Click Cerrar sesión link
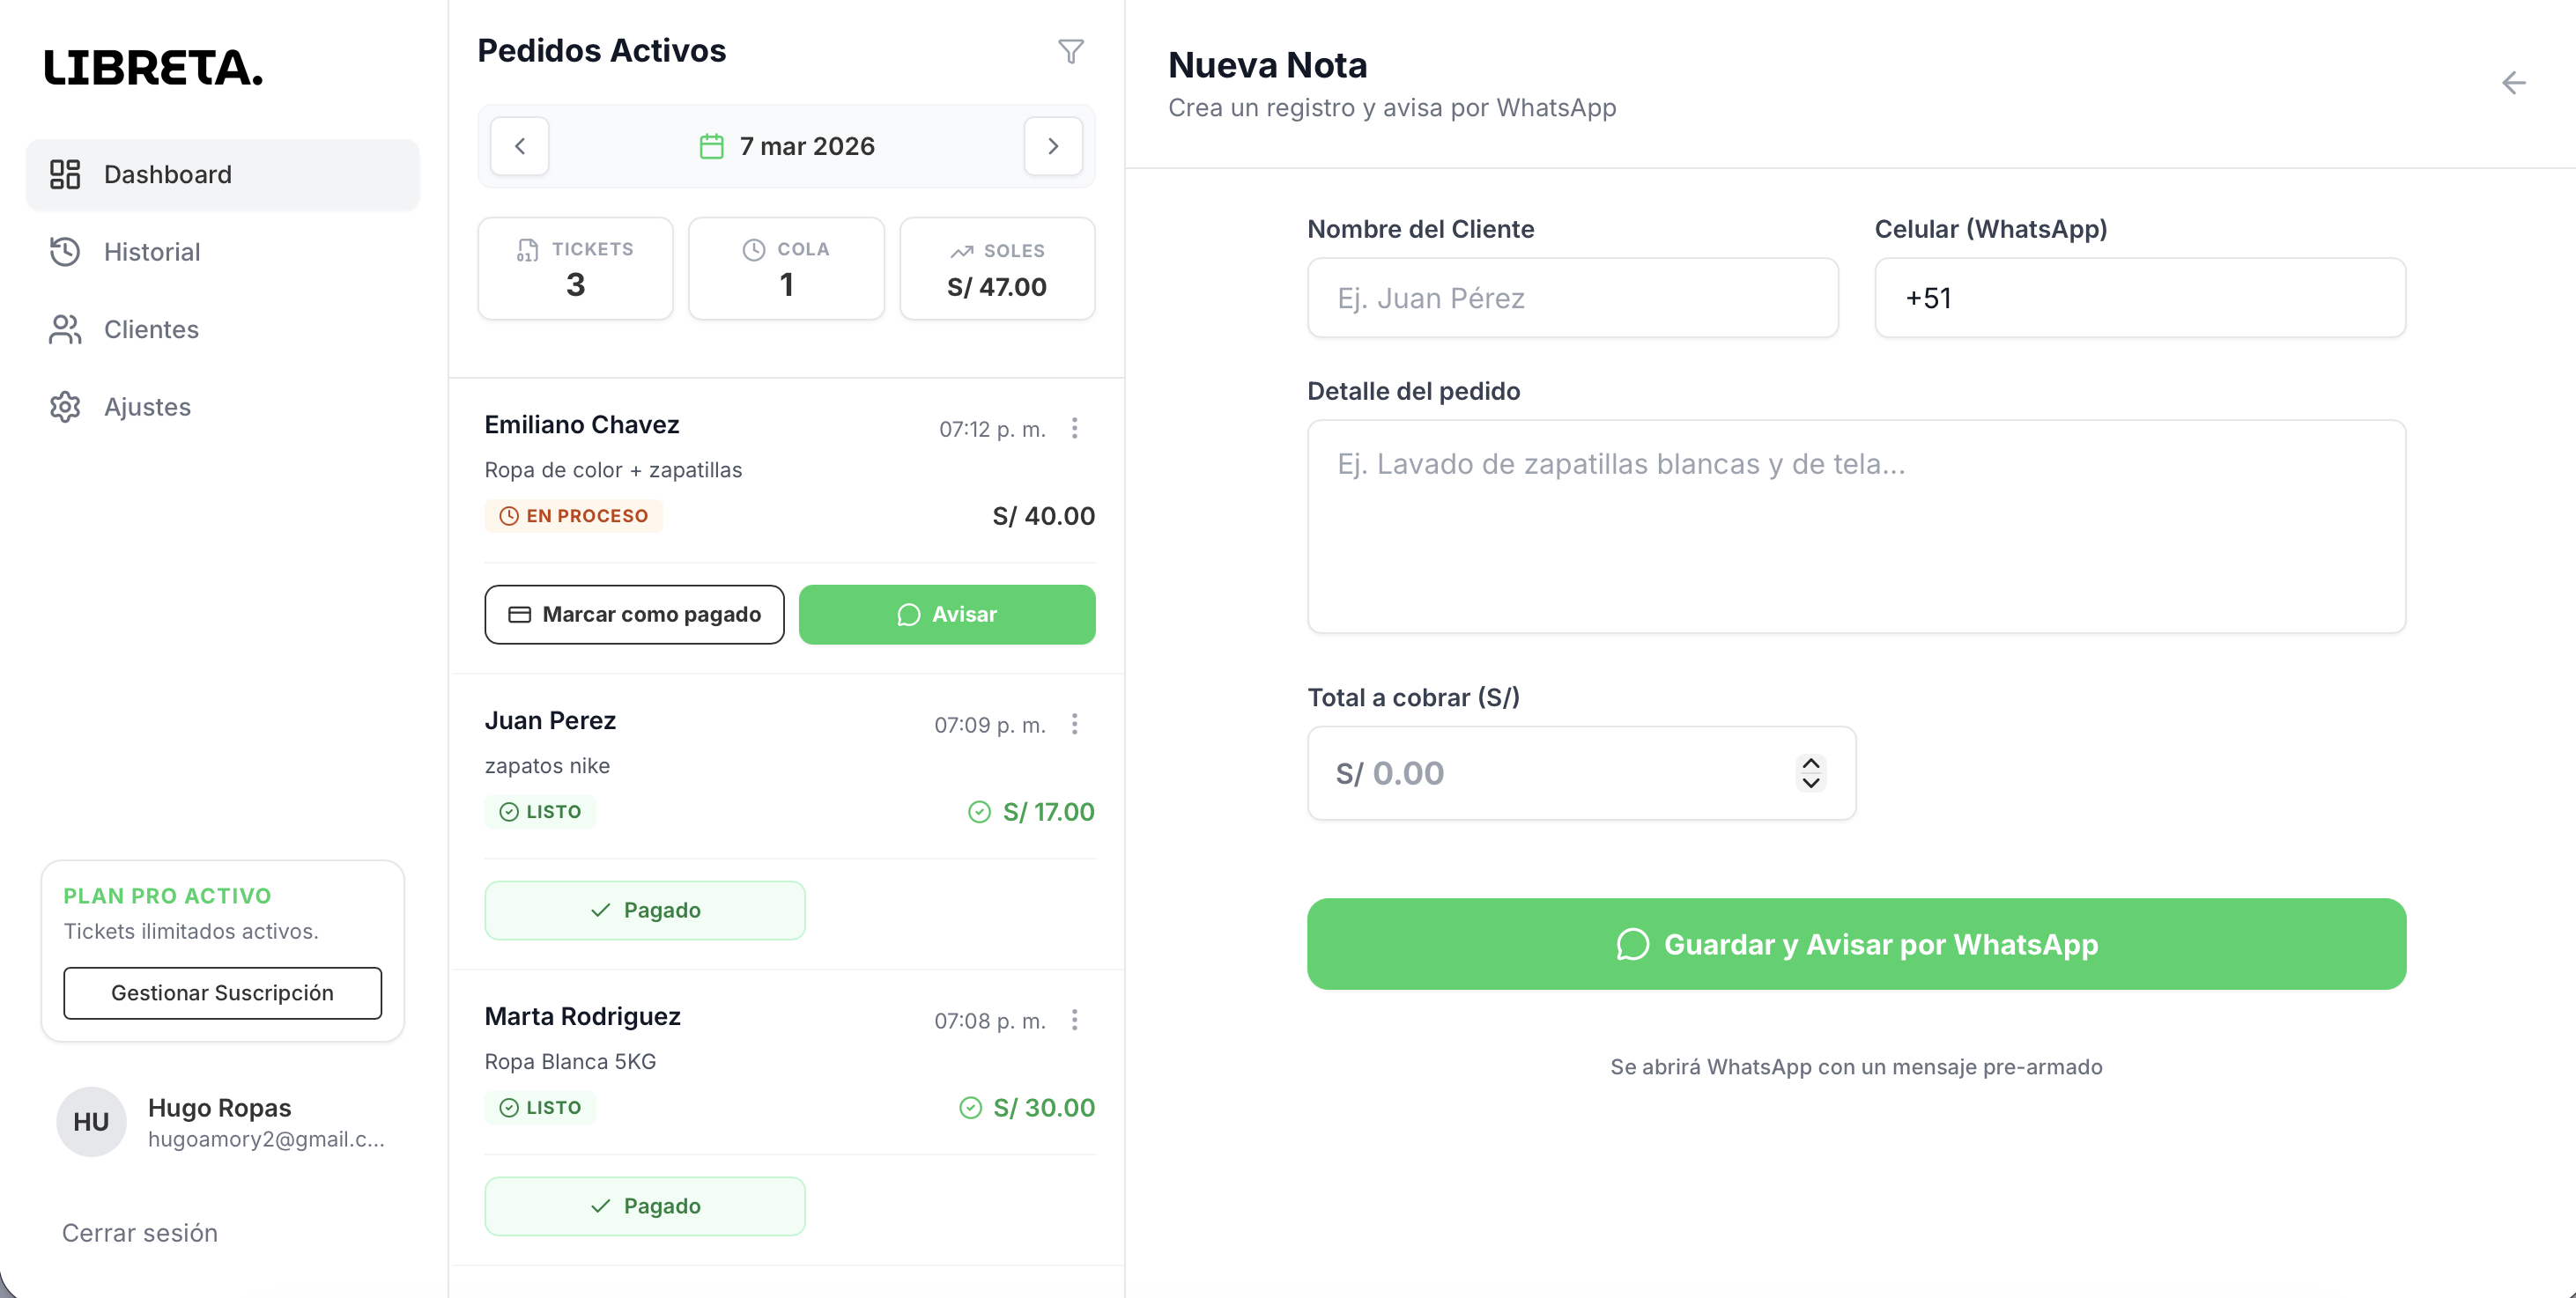 [x=140, y=1232]
